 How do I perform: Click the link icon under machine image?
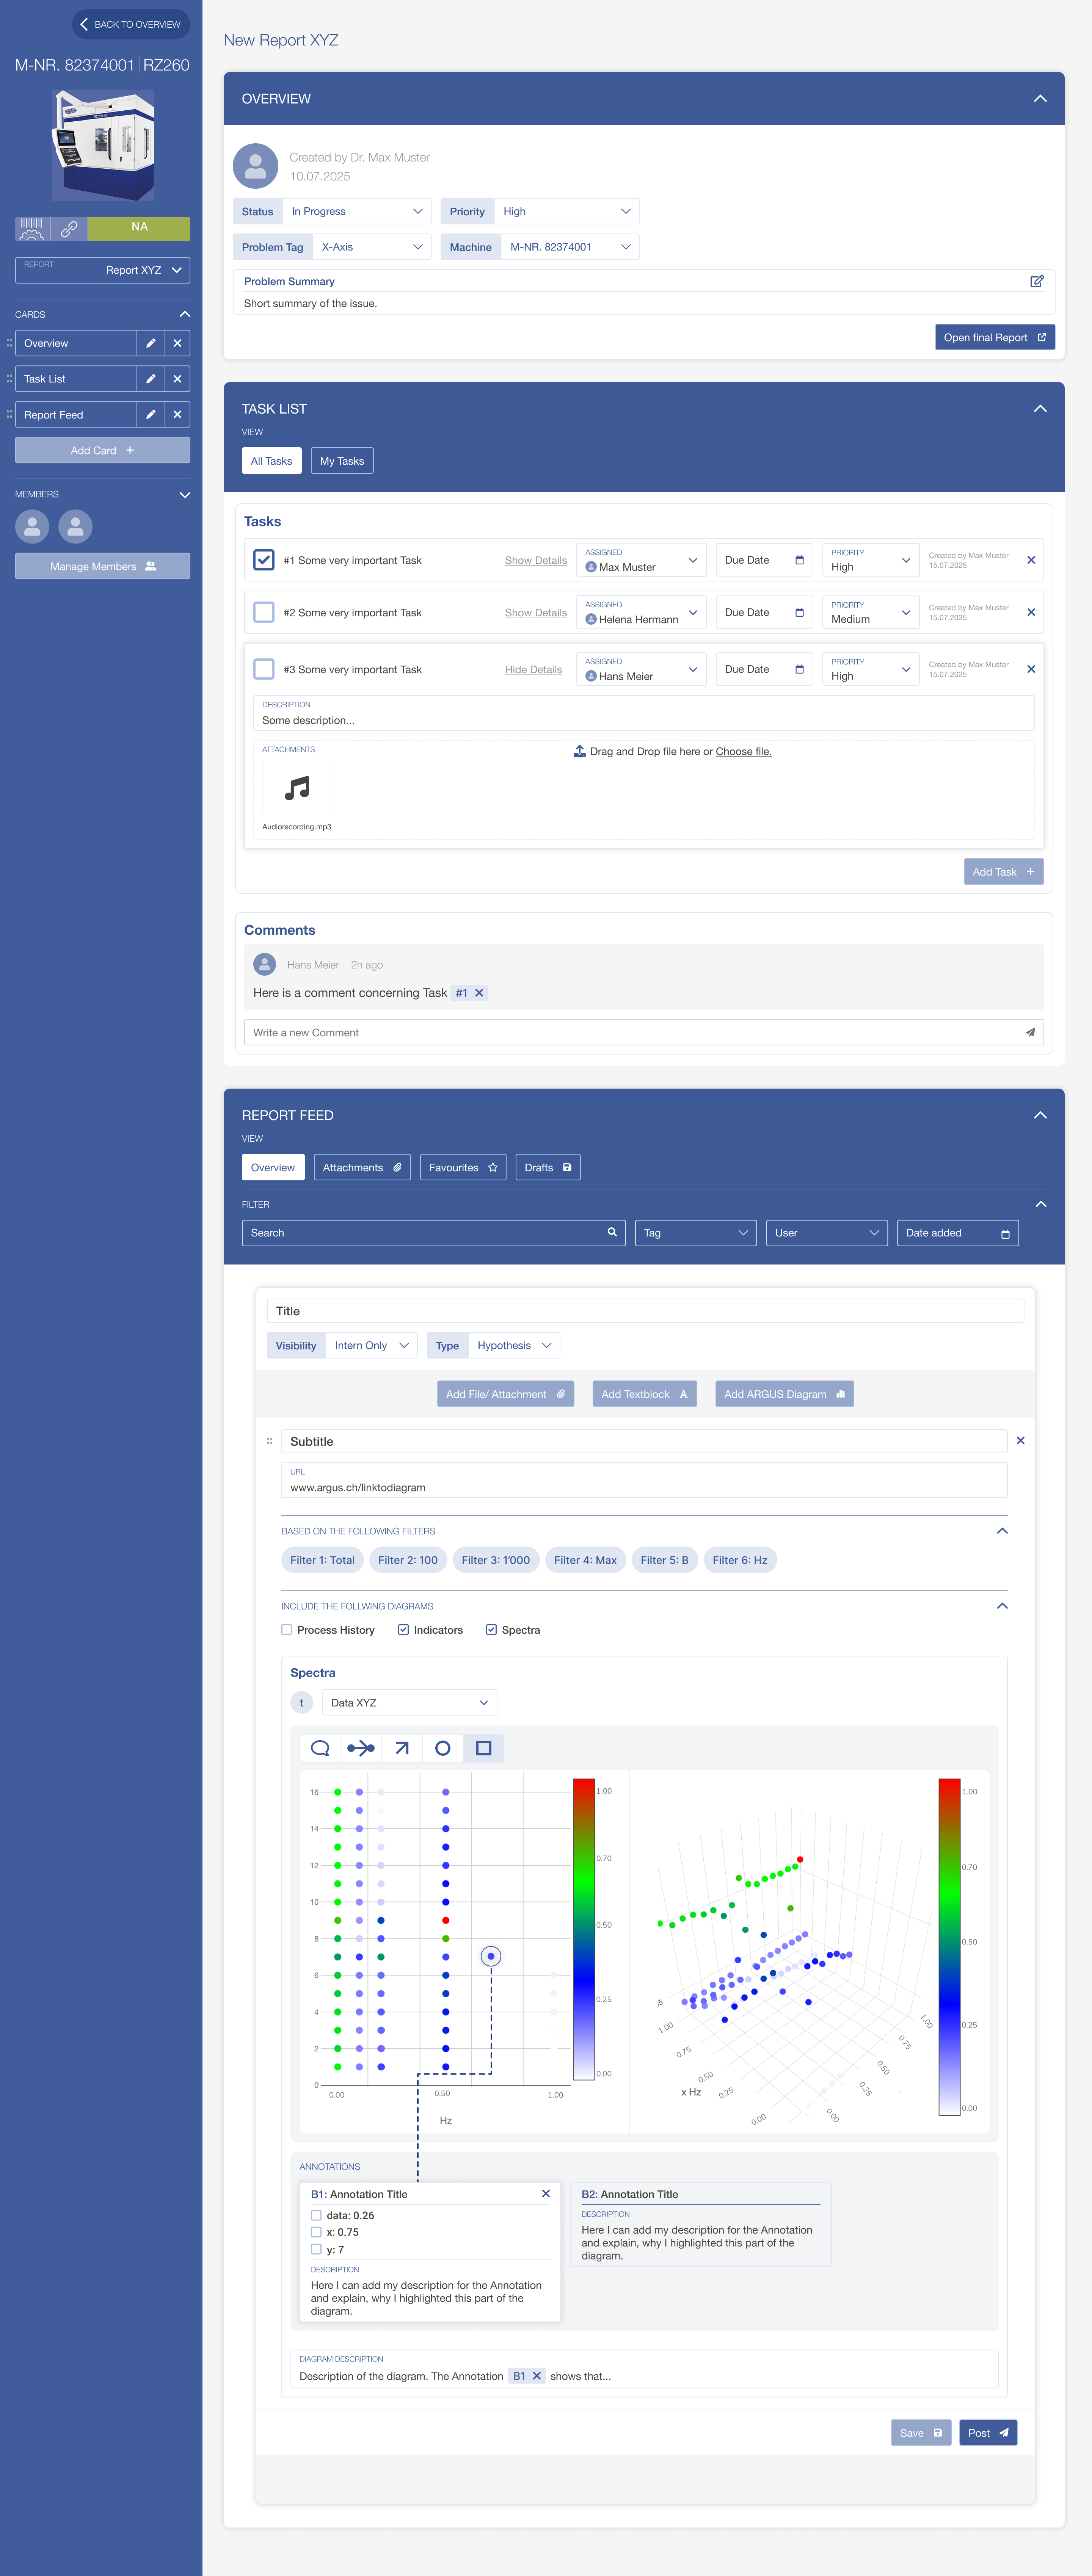point(69,229)
